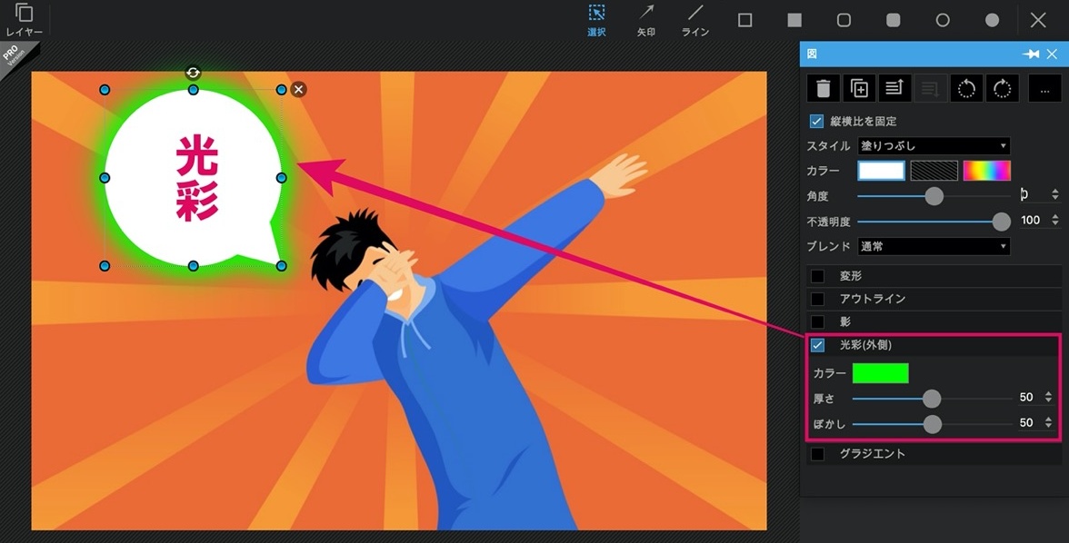Pick the white fill color swatch
The height and width of the screenshot is (543, 1069).
point(881,171)
